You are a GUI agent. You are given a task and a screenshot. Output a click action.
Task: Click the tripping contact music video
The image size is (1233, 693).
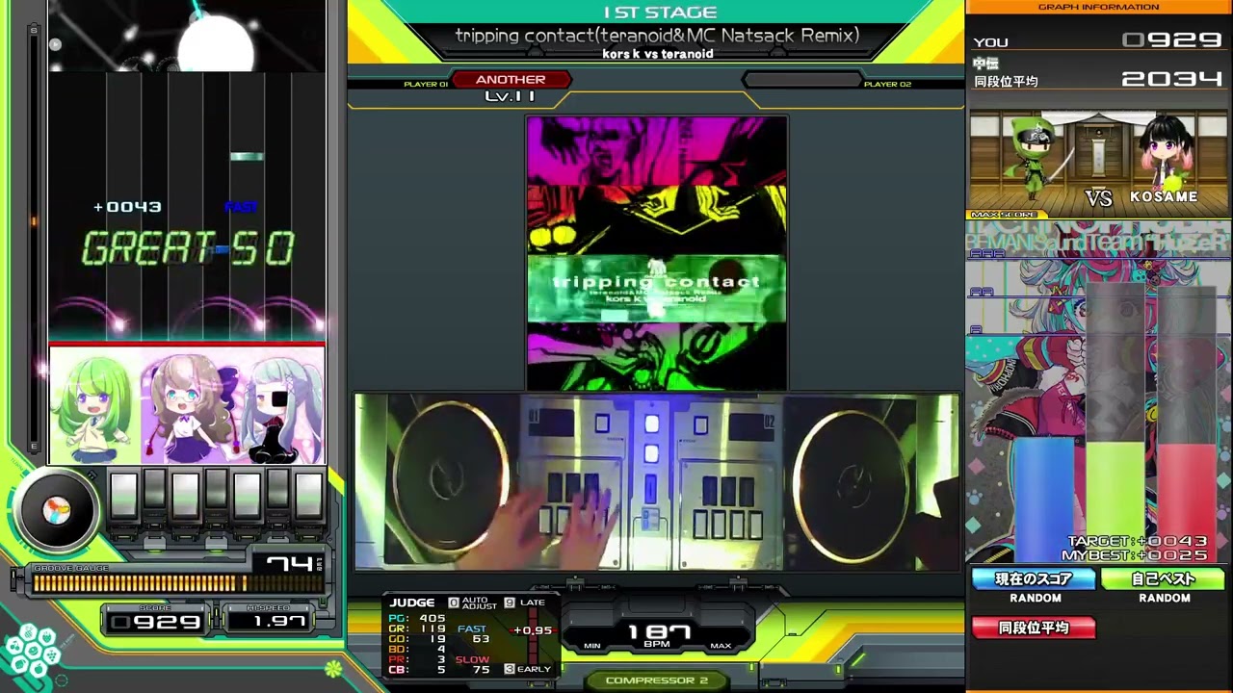point(657,253)
